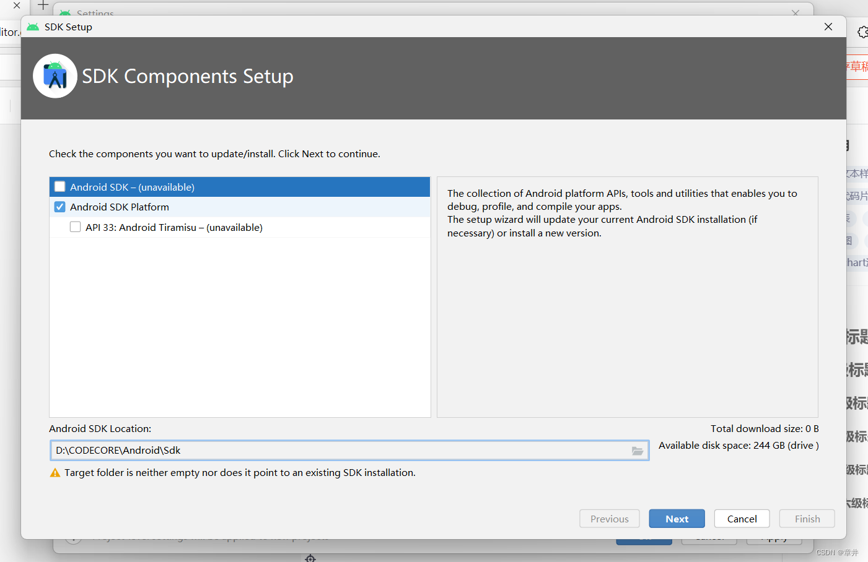Viewport: 868px width, 562px height.
Task: Click the Android icon in SDK Setup title bar
Action: [x=33, y=27]
